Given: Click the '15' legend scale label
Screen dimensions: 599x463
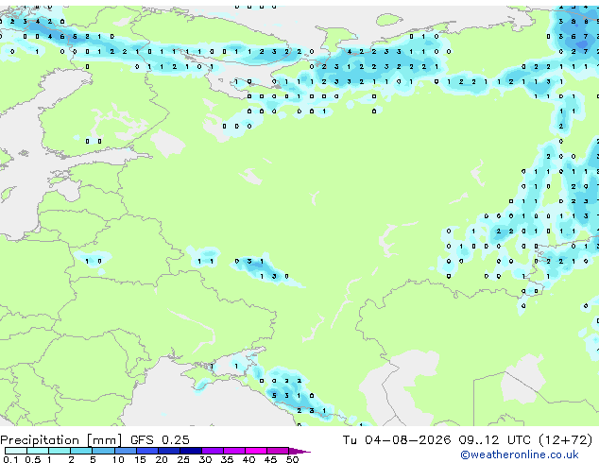Looking at the screenshot, I should (140, 459).
